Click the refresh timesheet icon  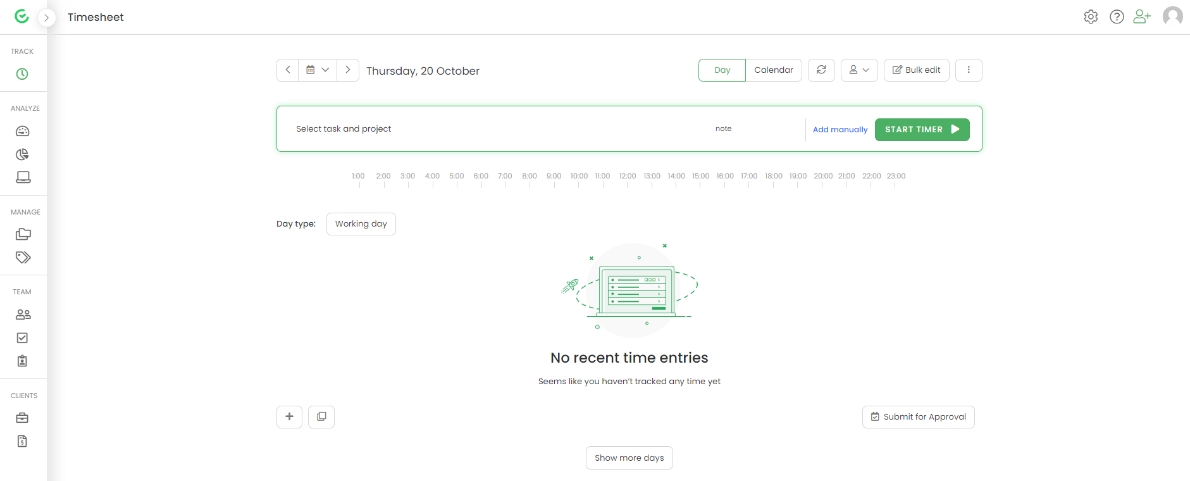pyautogui.click(x=821, y=70)
